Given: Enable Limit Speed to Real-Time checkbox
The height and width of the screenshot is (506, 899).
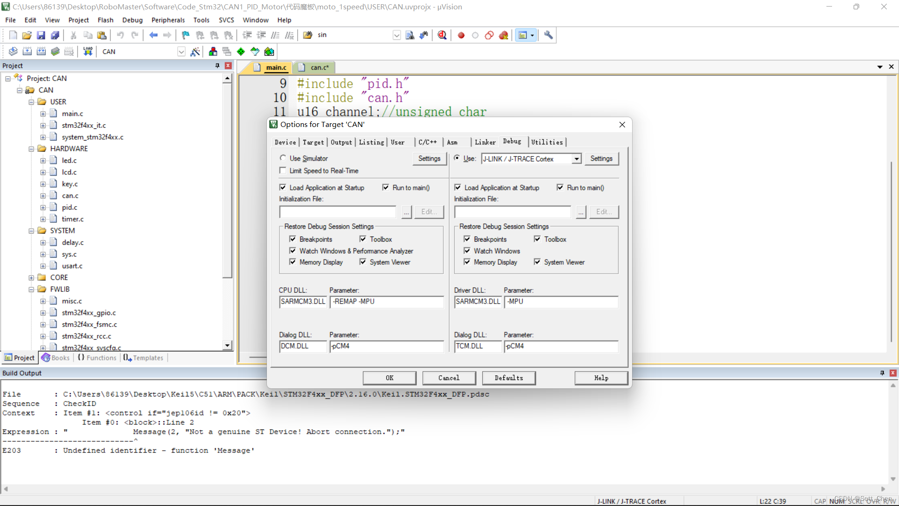Looking at the screenshot, I should click(283, 171).
